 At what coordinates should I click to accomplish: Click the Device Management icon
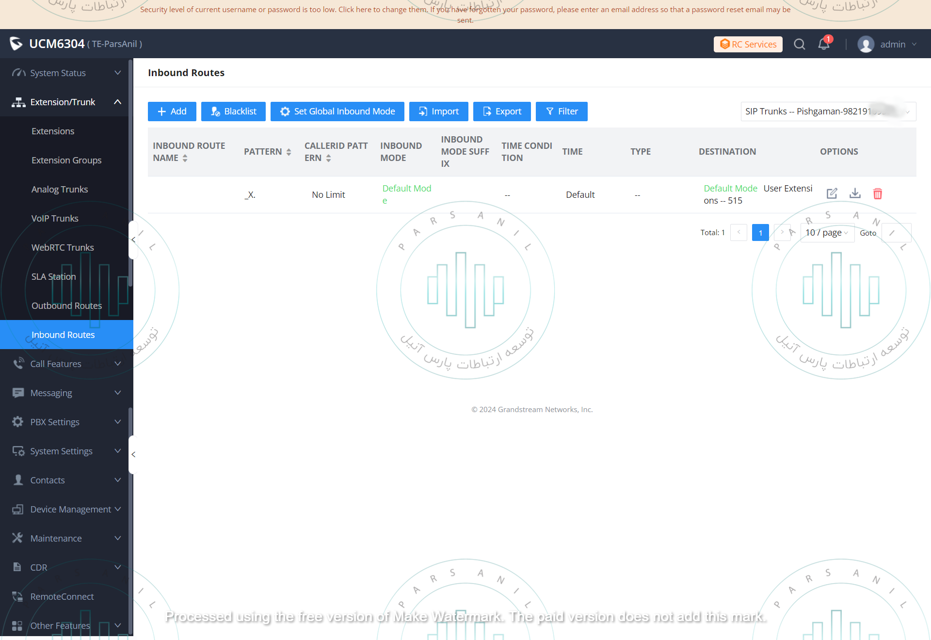coord(18,509)
